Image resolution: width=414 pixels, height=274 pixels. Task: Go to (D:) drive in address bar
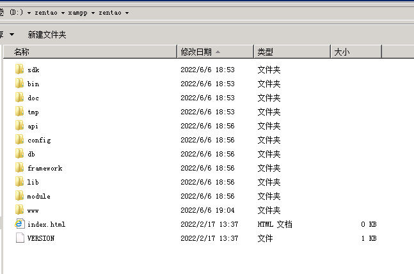[17, 12]
